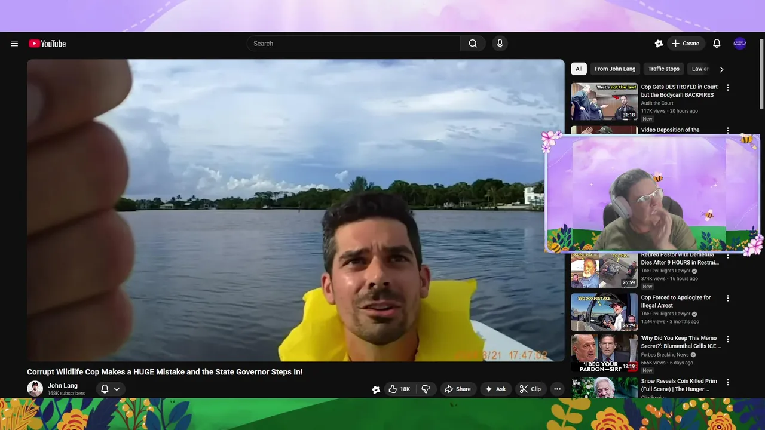Activate voice search microphone
The height and width of the screenshot is (430, 765).
500,44
